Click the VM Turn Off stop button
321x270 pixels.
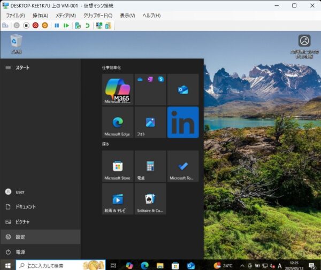coord(26,25)
